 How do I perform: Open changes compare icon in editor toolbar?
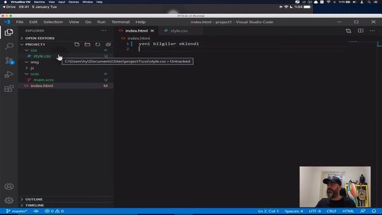pyautogui.click(x=349, y=30)
